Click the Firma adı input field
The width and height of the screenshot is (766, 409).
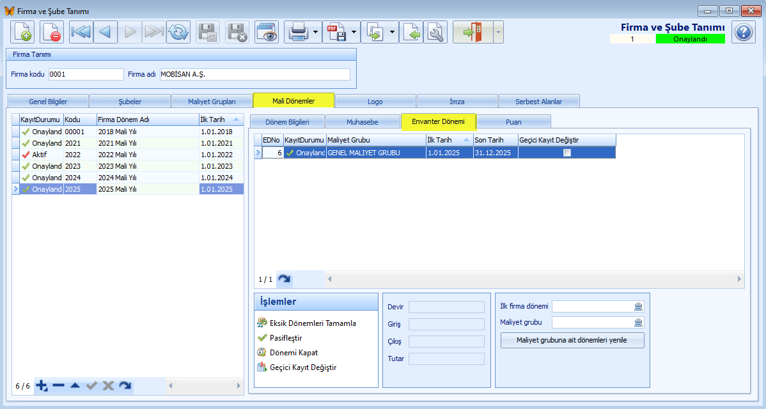point(255,74)
